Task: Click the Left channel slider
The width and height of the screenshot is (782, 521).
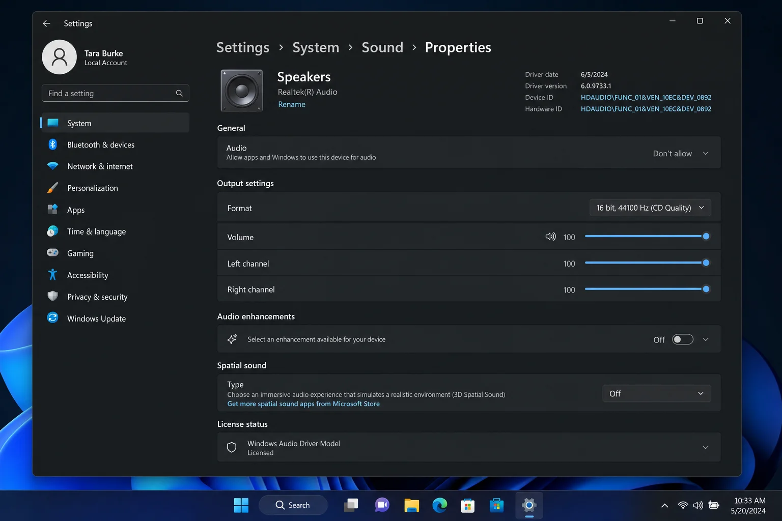Action: pos(647,263)
